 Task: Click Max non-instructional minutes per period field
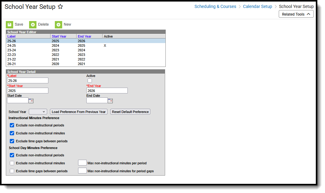(x=82, y=163)
